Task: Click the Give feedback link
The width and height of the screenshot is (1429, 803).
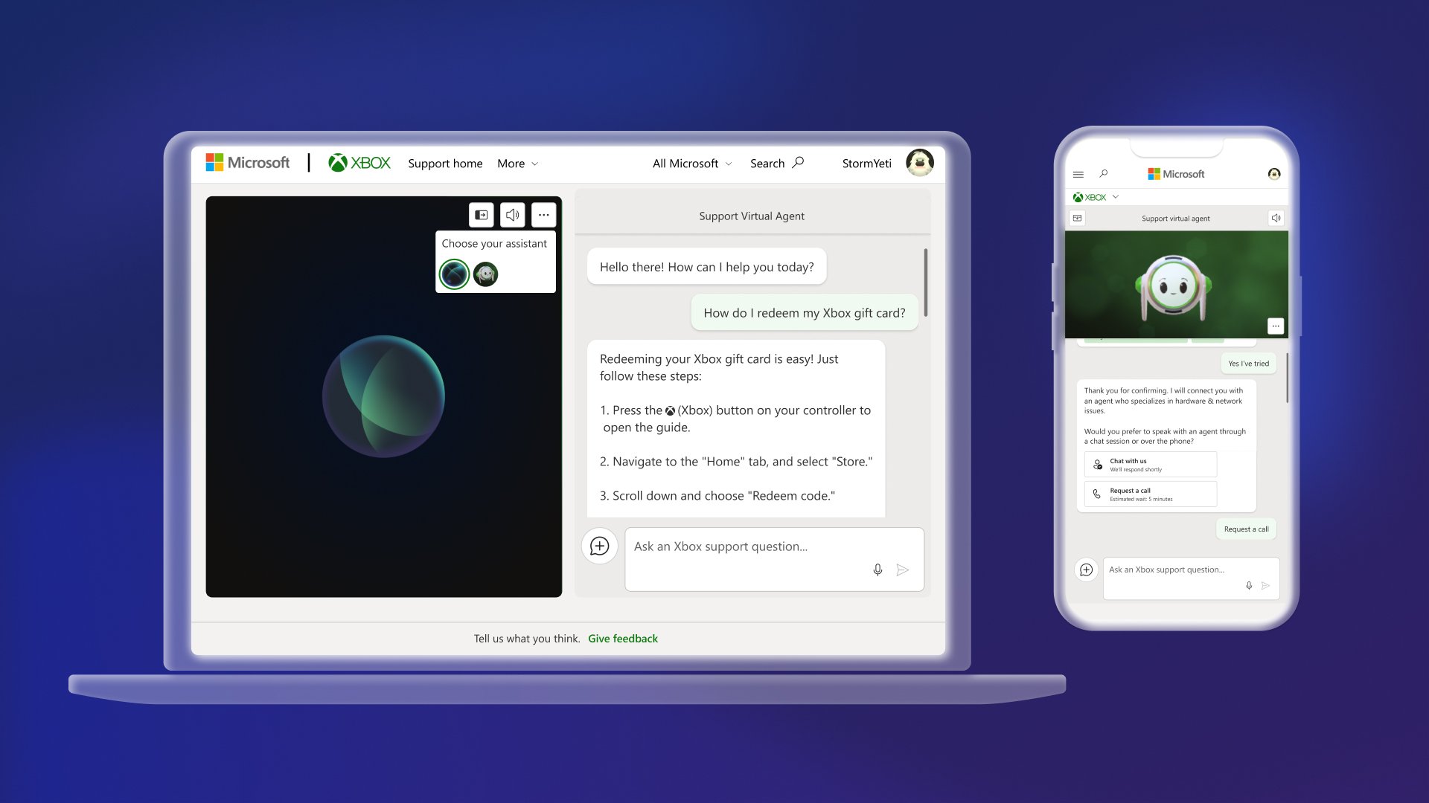Action: 622,638
